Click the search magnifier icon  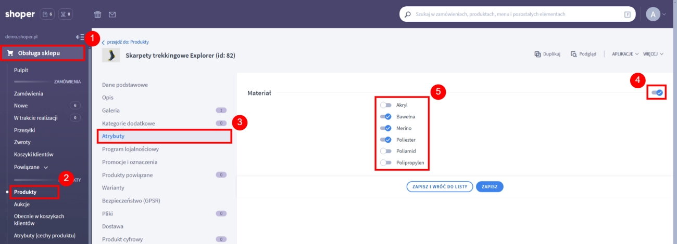(x=408, y=15)
